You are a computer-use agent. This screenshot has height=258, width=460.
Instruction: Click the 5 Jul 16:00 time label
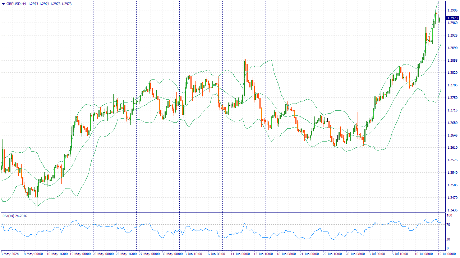[400, 254]
